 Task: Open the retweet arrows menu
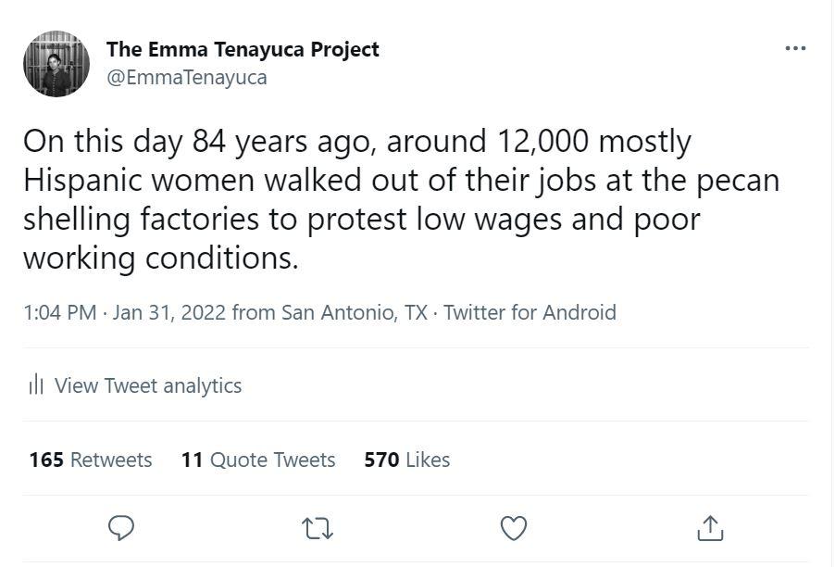318,528
